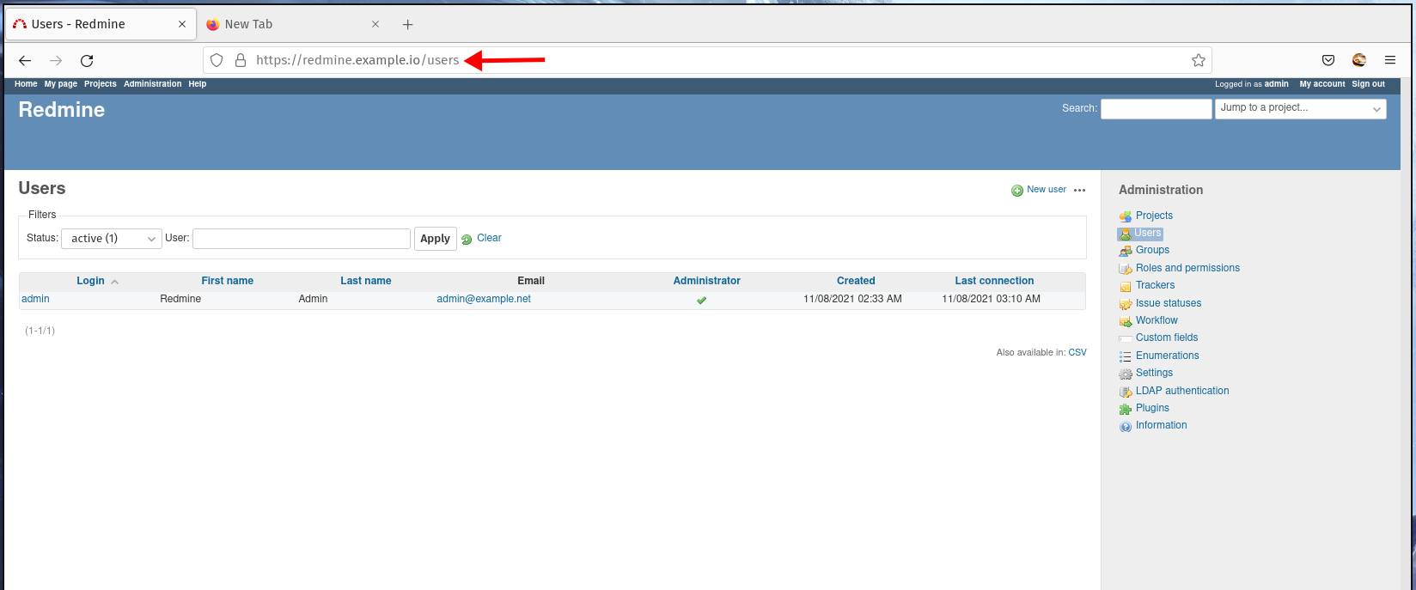Click the Projects icon in Administration sidebar

(x=1126, y=216)
